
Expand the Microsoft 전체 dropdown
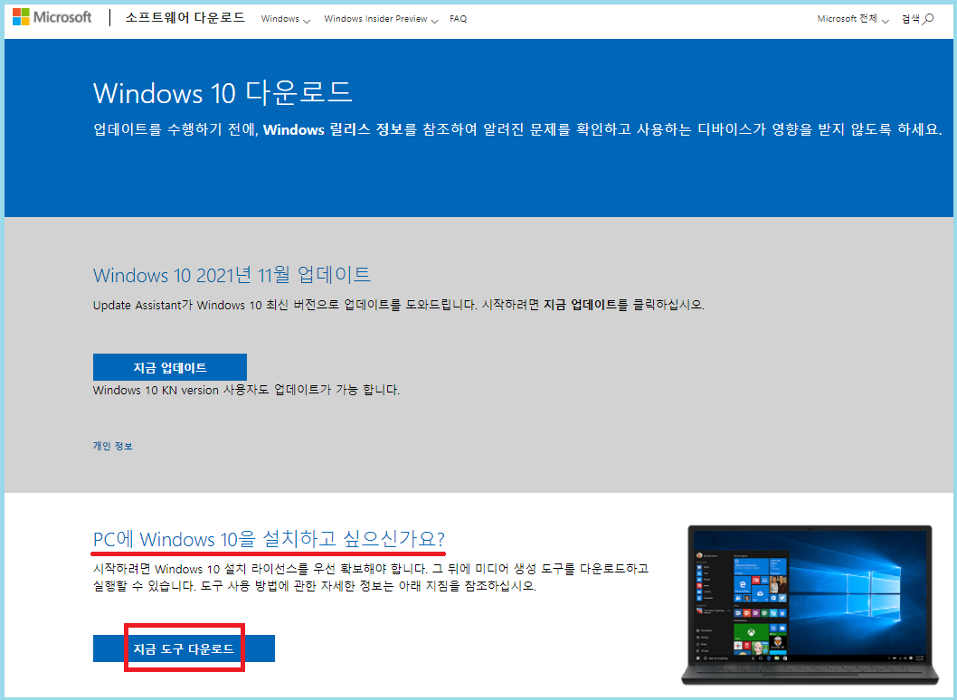(853, 19)
